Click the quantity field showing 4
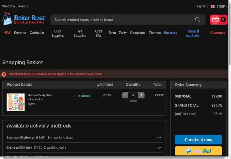 coord(133,95)
